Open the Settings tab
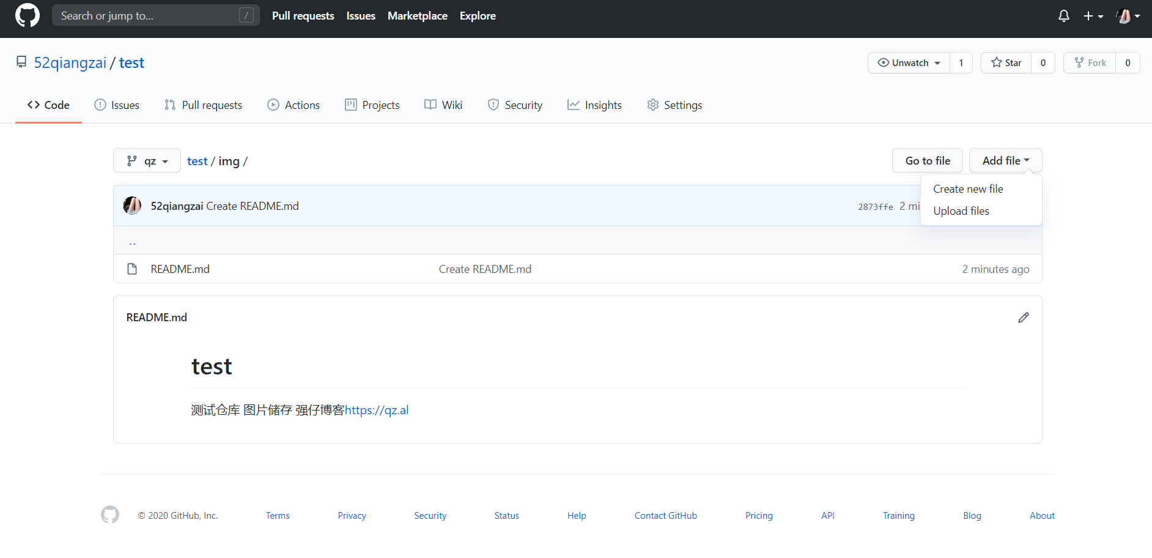Viewport: 1152px width, 558px height. pos(674,105)
